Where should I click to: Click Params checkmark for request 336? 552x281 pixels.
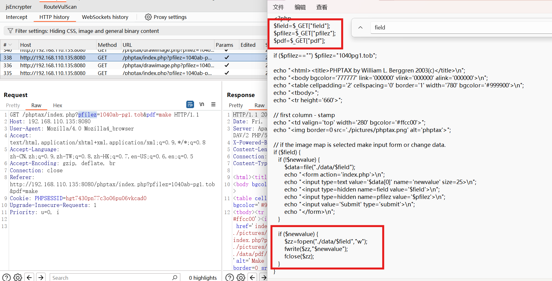coord(227,65)
